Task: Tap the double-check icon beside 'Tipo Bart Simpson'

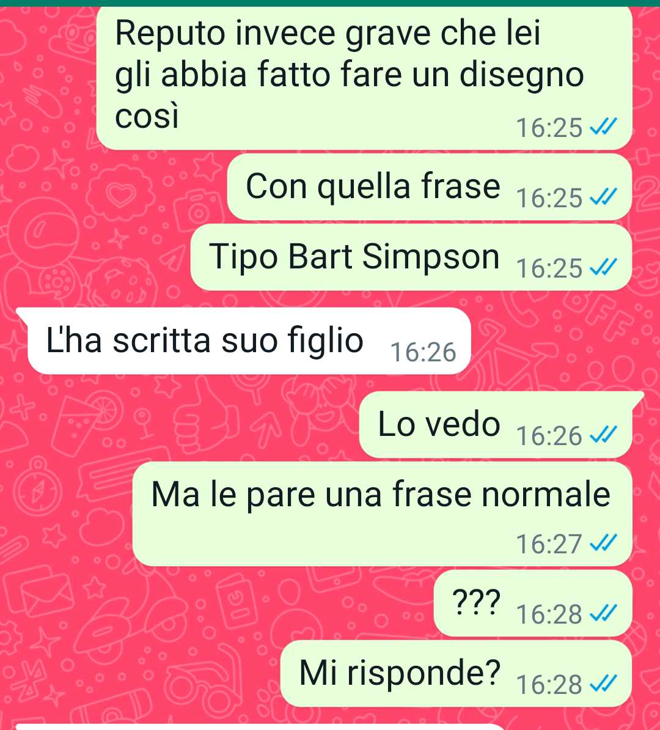Action: [x=603, y=268]
